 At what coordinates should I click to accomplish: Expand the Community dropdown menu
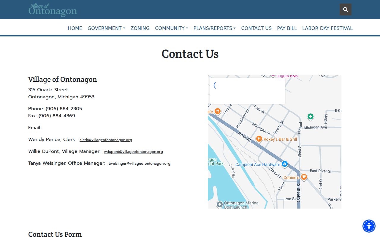tap(172, 28)
